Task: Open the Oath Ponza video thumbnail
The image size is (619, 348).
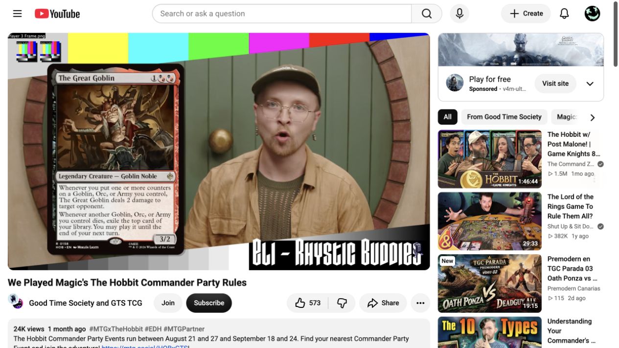Action: click(490, 283)
